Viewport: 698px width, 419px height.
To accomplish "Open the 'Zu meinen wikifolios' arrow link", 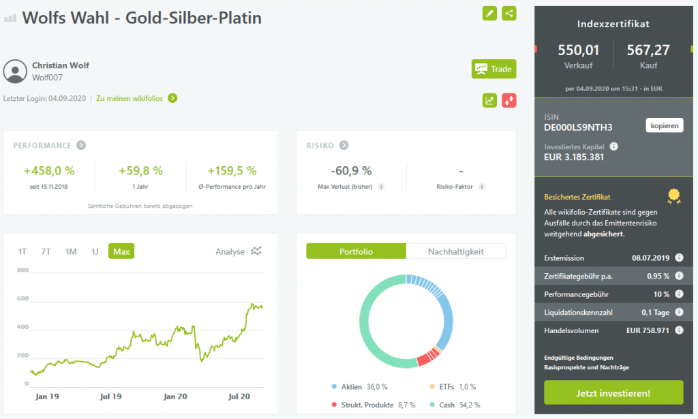I will pyautogui.click(x=172, y=98).
